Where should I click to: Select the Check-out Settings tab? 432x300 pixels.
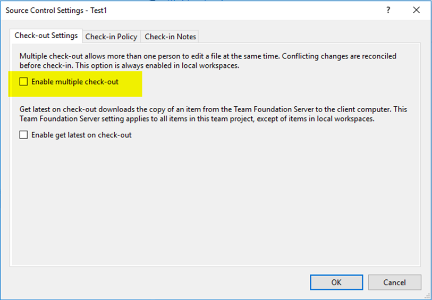pos(46,36)
